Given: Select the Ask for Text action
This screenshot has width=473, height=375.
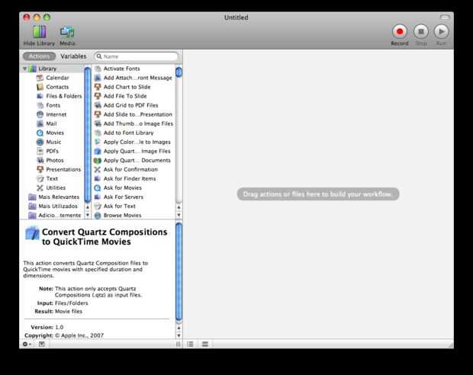Looking at the screenshot, I should (x=134, y=207).
